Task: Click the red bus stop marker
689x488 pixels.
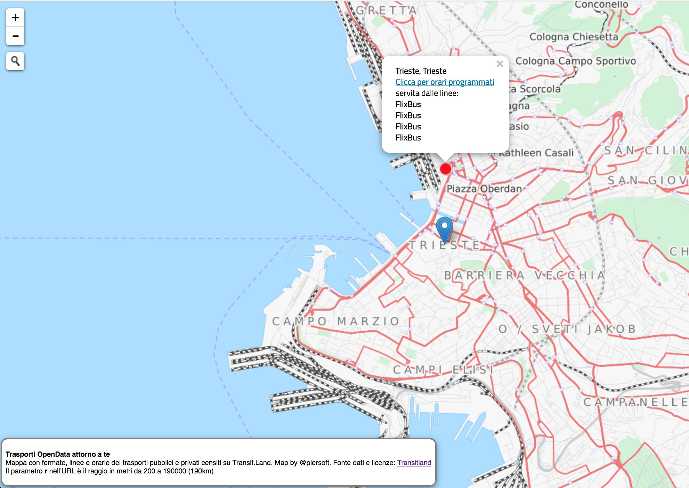Action: click(x=445, y=169)
